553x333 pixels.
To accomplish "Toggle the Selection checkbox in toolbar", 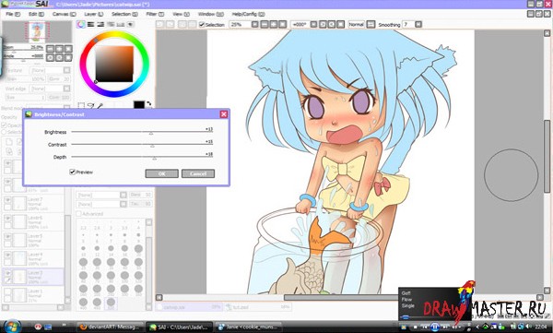I will (x=202, y=24).
